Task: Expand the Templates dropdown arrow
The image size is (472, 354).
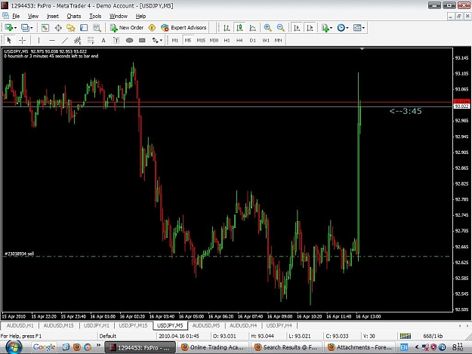Action: point(364,28)
